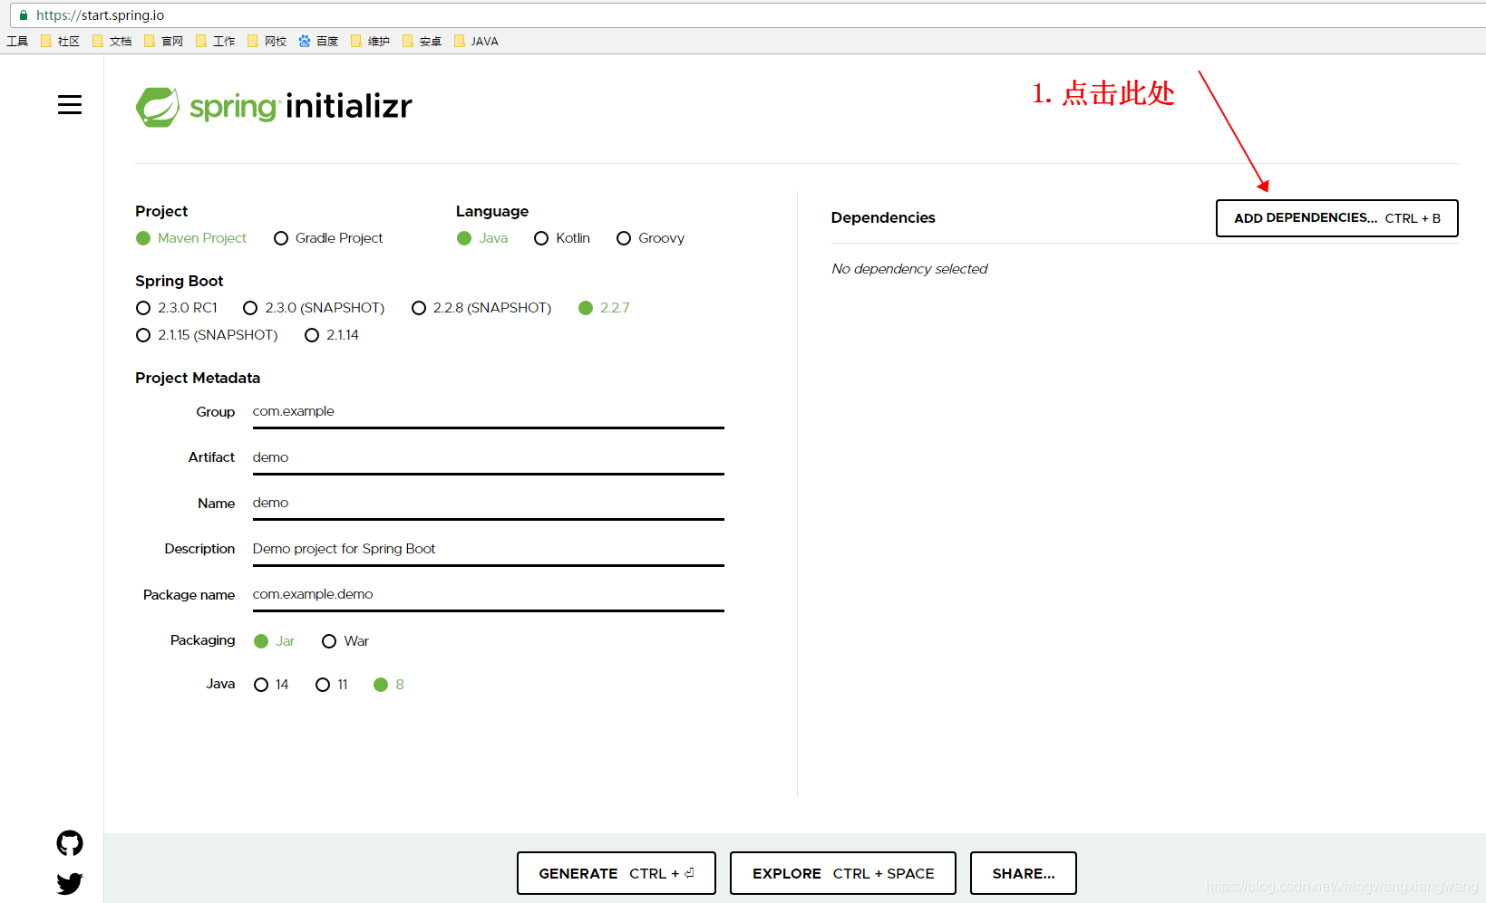
Task: Click the 百度 bookmark icon
Action: point(304,40)
